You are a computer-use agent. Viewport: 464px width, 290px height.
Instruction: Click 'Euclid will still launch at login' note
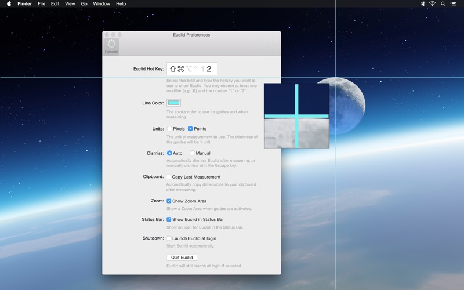(204, 266)
